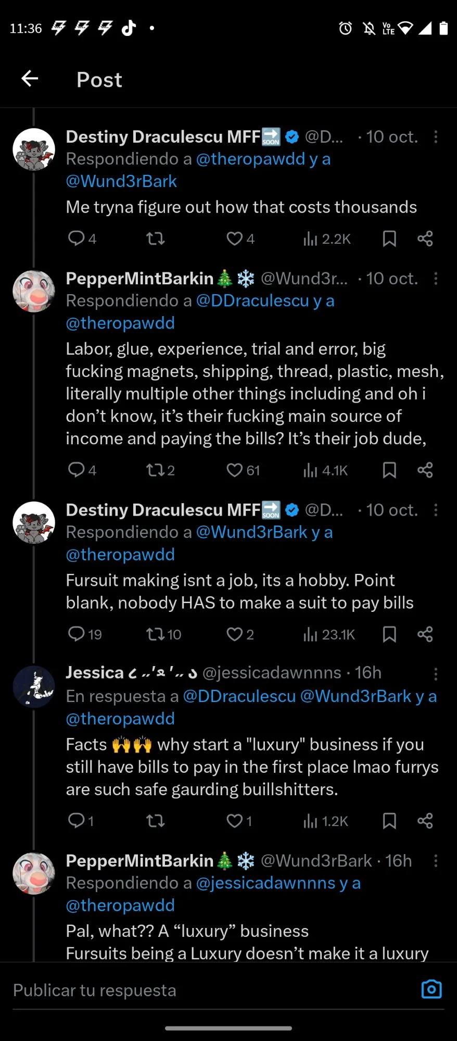The height and width of the screenshot is (1041, 457).
Task: Follow the @Wund3rBark mention in Destiny's first reply
Action: 121,181
